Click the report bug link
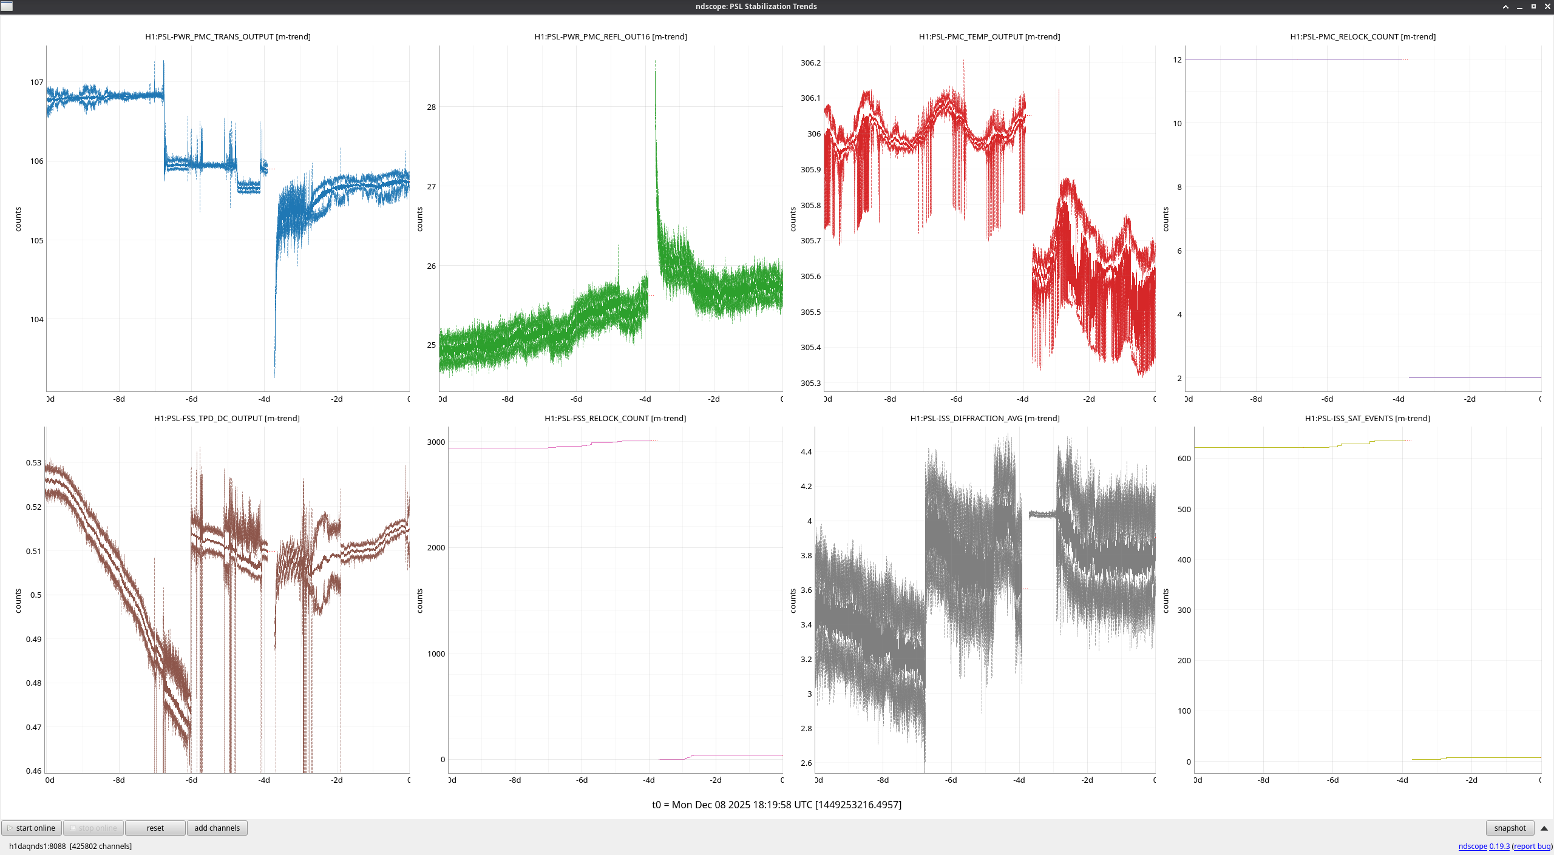 tap(1532, 846)
